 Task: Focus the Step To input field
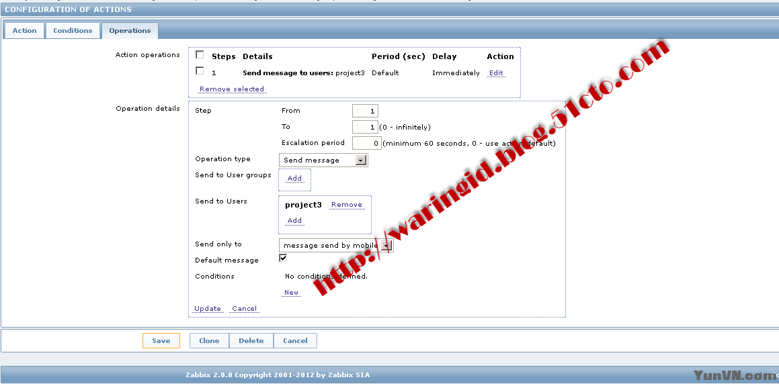[365, 127]
